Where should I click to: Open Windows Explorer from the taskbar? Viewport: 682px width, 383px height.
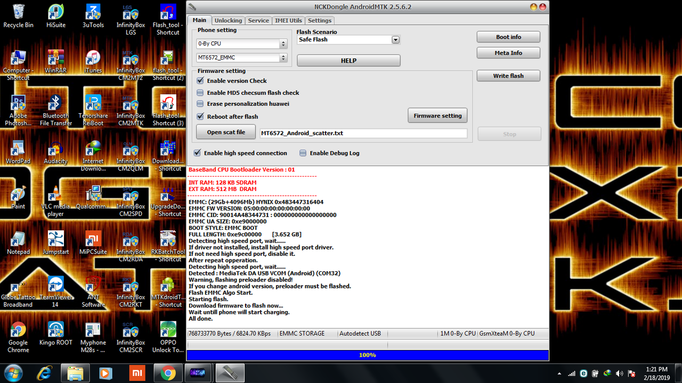click(x=75, y=373)
